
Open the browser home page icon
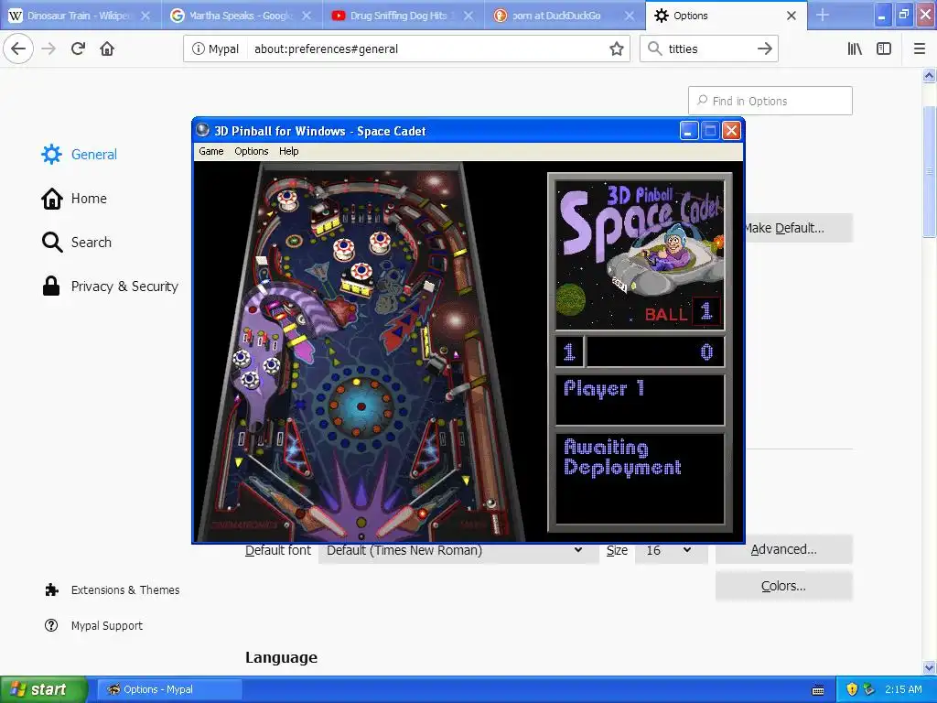(107, 49)
